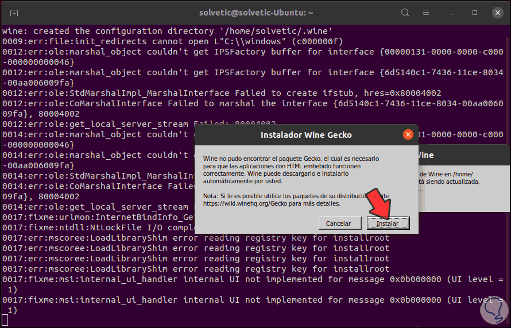
Task: Click the winehq.org/Gecko URL text
Action: 245,203
